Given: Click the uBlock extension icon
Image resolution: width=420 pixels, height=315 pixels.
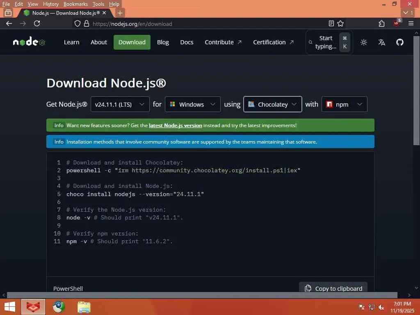Looking at the screenshot, I should pos(397,23).
